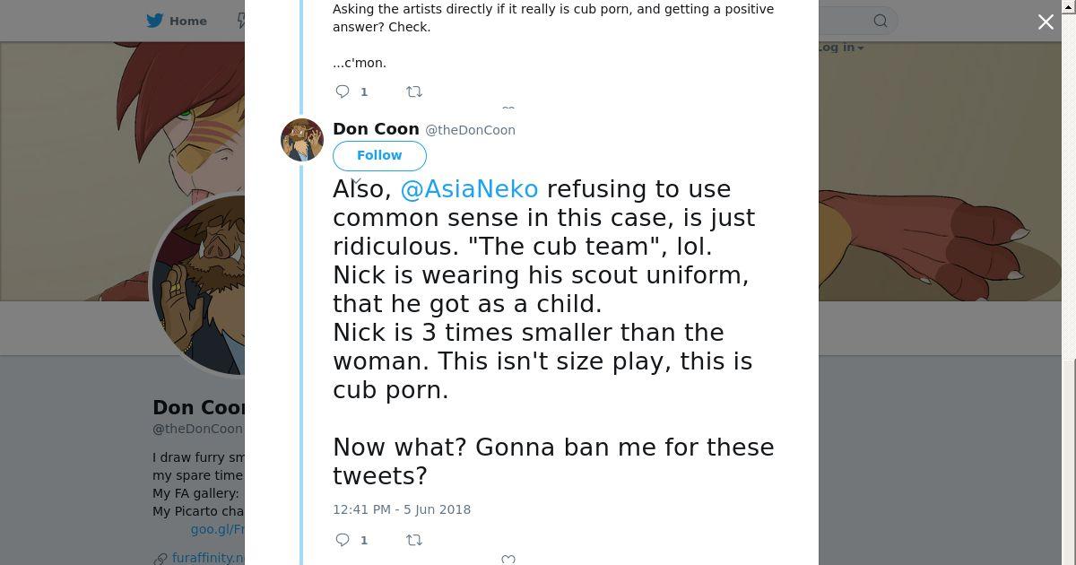
Task: Open the furaffinity link in the profile bio
Action: point(208,558)
